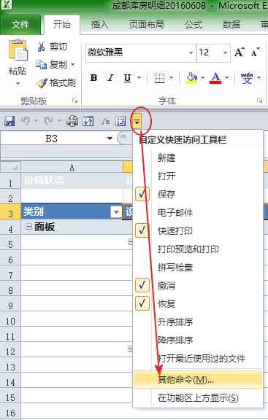The height and width of the screenshot is (420, 268).
Task: Enable 打开最近使用过的文件 in menu
Action: click(x=198, y=359)
